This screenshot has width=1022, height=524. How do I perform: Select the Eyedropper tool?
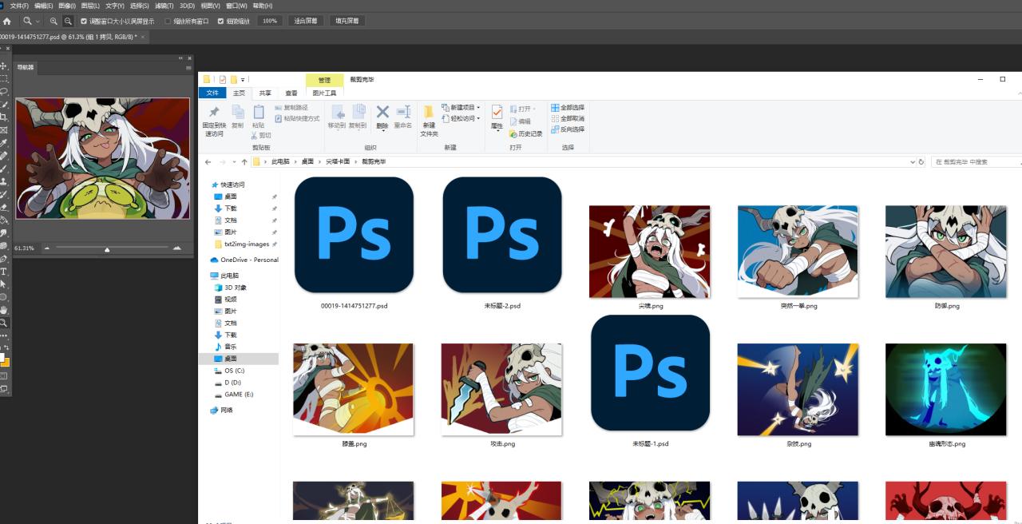[4, 143]
